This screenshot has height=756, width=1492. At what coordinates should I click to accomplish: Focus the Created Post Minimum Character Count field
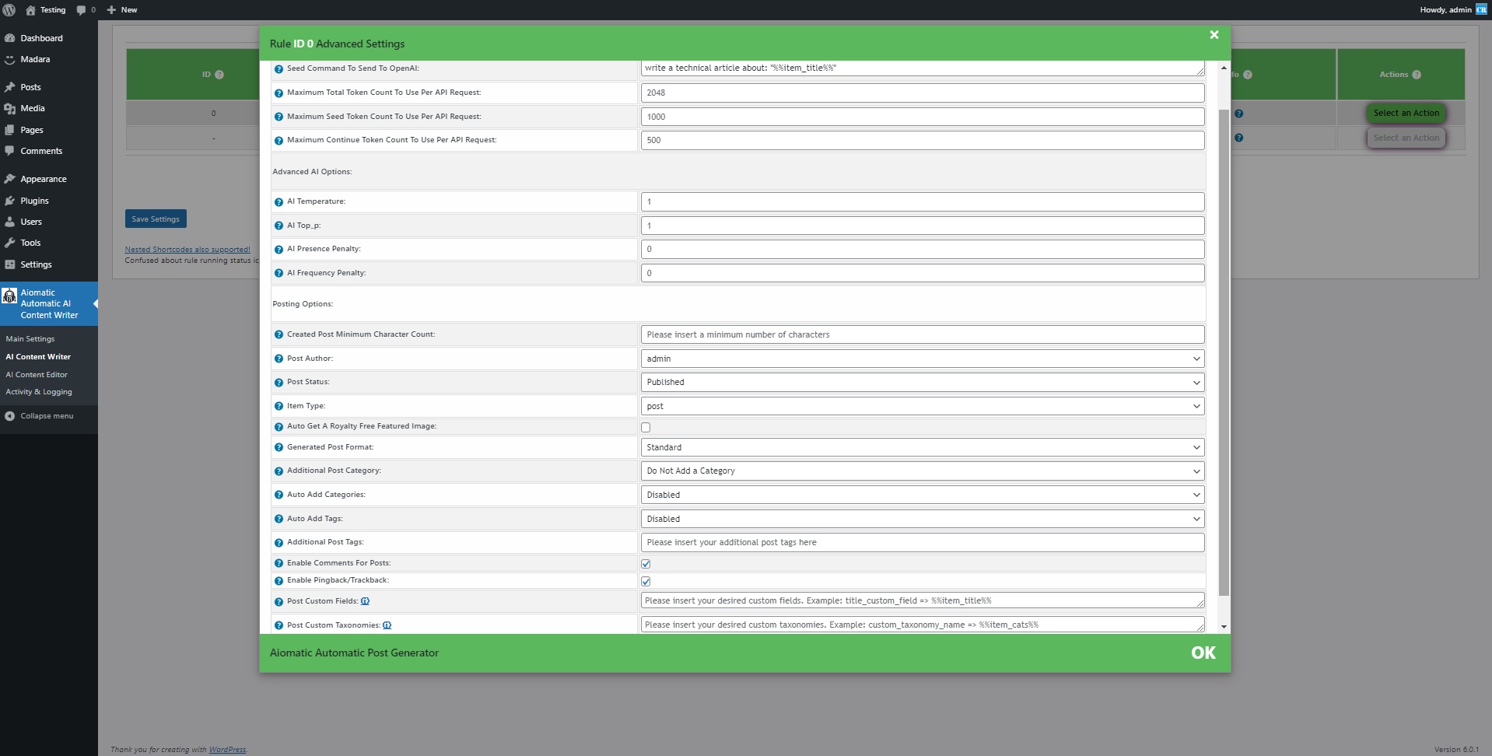pyautogui.click(x=923, y=334)
